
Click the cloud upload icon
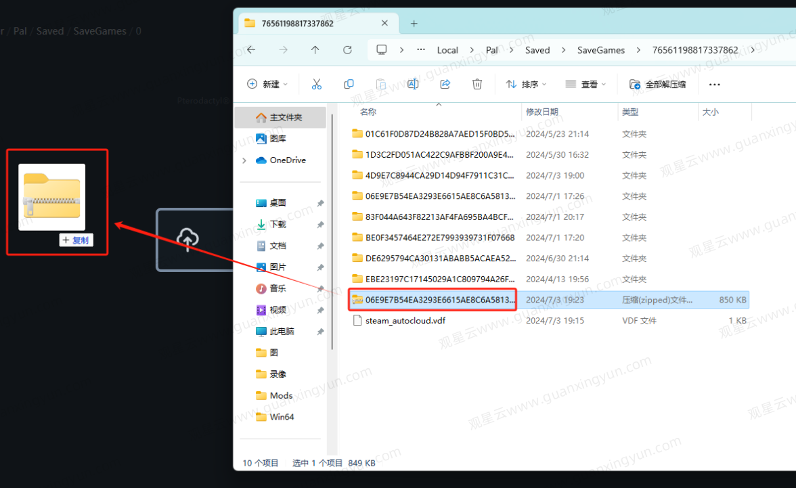187,239
